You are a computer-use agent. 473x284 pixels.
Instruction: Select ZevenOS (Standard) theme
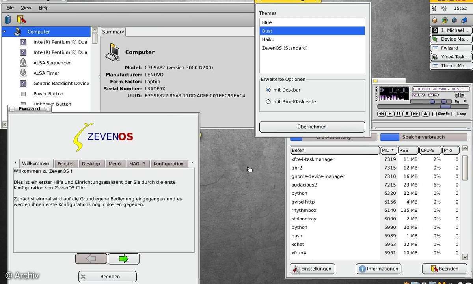click(x=312, y=48)
